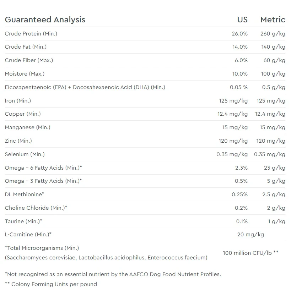The height and width of the screenshot is (291, 291).
Task: Select the Metric column header
Action: (x=273, y=20)
